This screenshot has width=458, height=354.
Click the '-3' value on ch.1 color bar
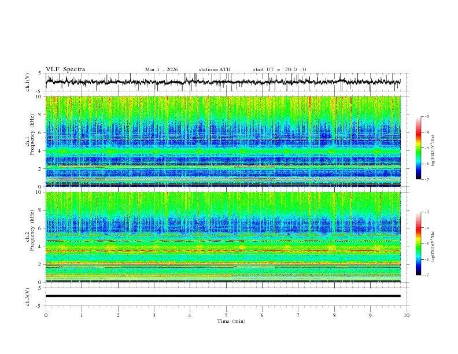tap(427, 116)
